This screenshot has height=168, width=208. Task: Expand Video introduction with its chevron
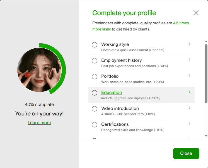(189, 108)
